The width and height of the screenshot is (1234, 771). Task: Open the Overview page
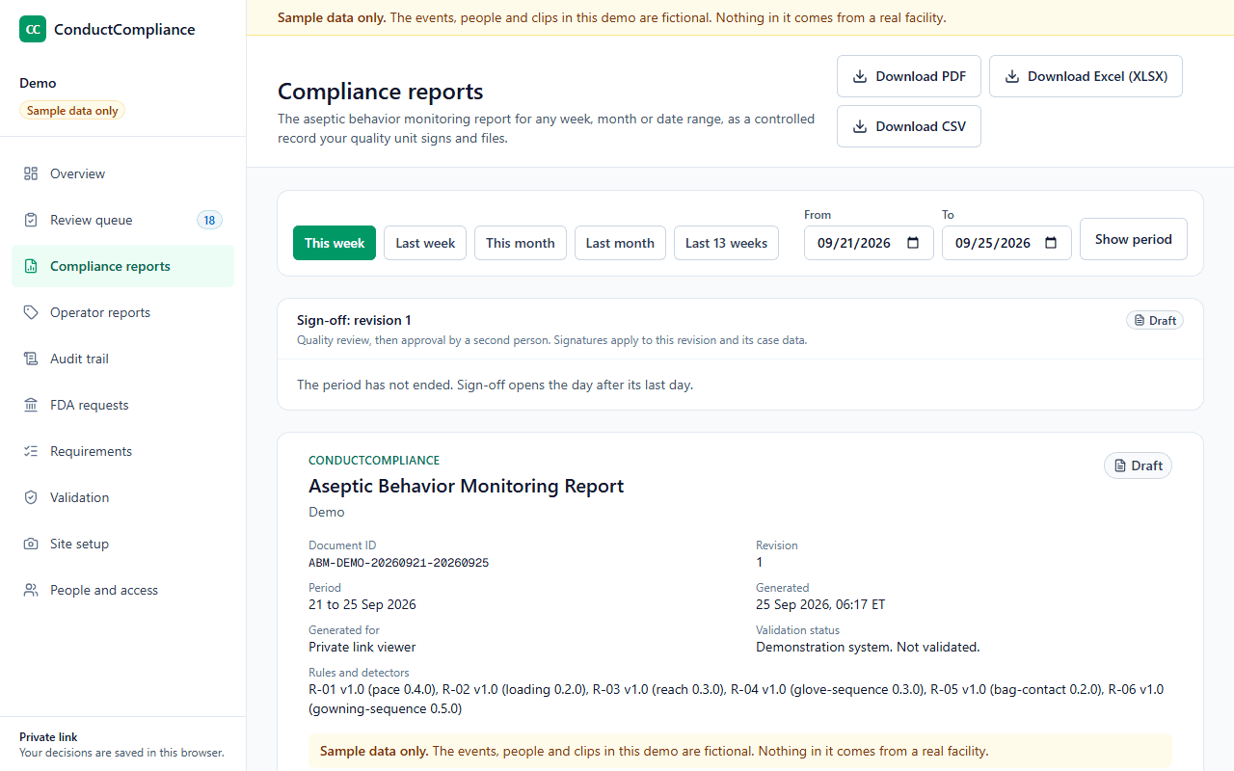(x=122, y=173)
